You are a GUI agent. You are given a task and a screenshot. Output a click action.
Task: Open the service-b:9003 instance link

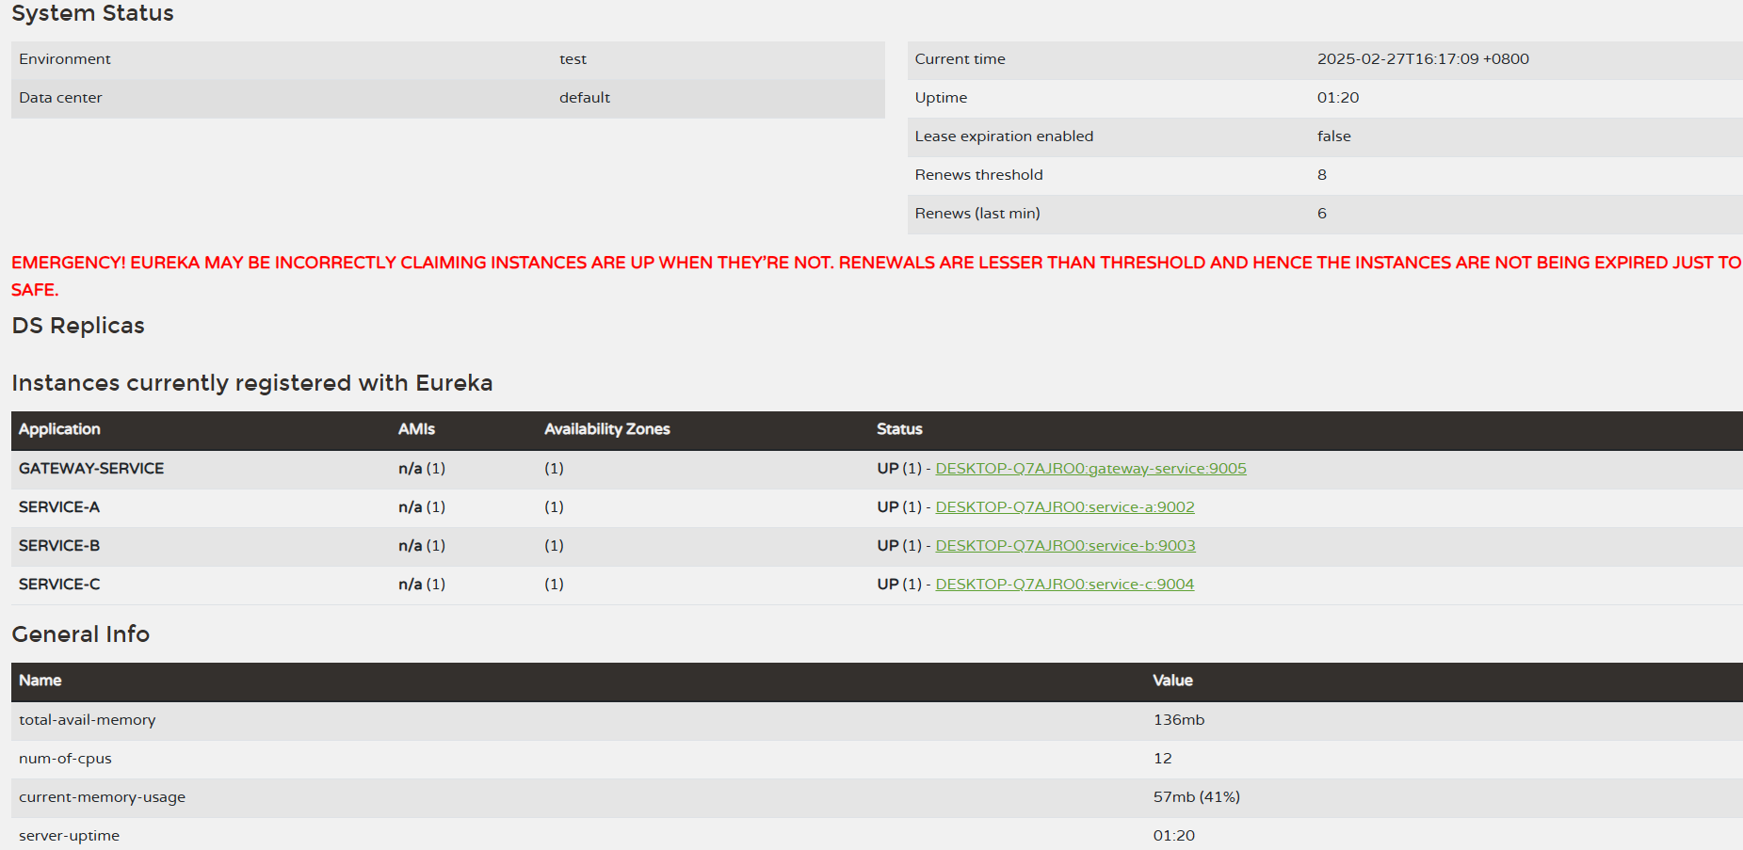(1065, 546)
